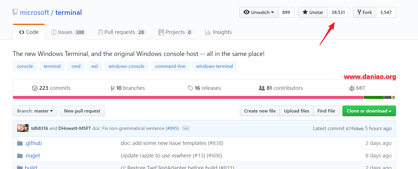The height and width of the screenshot is (169, 418).
Task: Select the console topic tag
Action: coord(25,66)
